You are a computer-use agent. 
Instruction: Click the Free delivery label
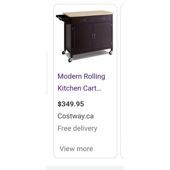click(77, 128)
